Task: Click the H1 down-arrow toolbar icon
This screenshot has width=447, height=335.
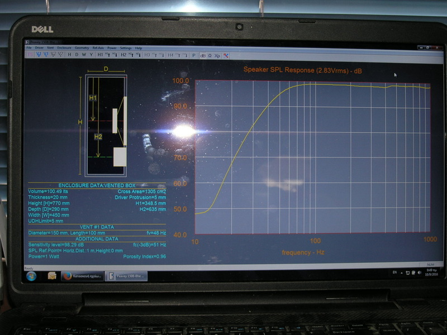Action: coord(115,55)
